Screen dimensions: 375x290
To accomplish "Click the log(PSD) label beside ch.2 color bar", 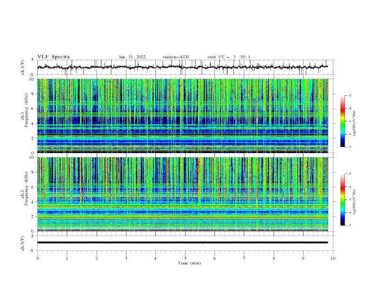I will (x=355, y=201).
